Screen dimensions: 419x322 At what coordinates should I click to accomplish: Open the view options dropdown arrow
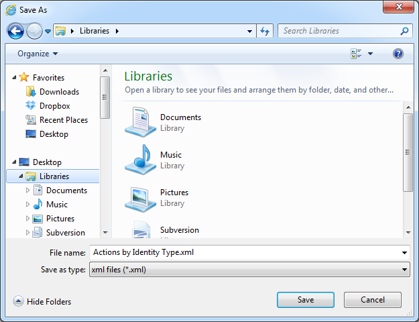370,54
